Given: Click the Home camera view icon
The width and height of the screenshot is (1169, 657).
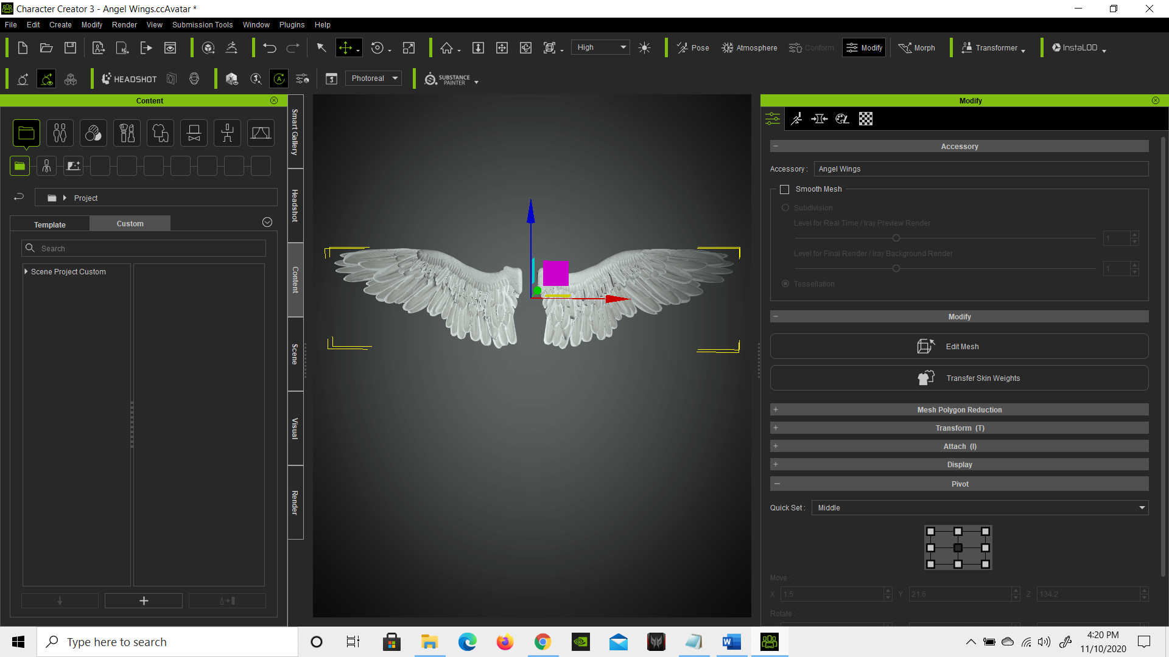Looking at the screenshot, I should coord(447,48).
